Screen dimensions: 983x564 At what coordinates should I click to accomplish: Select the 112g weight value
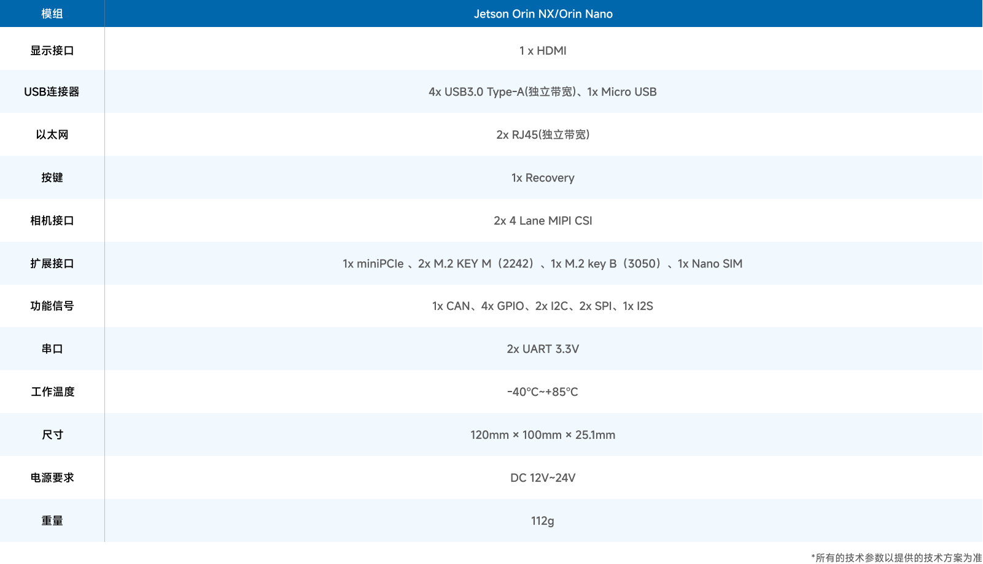pos(543,520)
